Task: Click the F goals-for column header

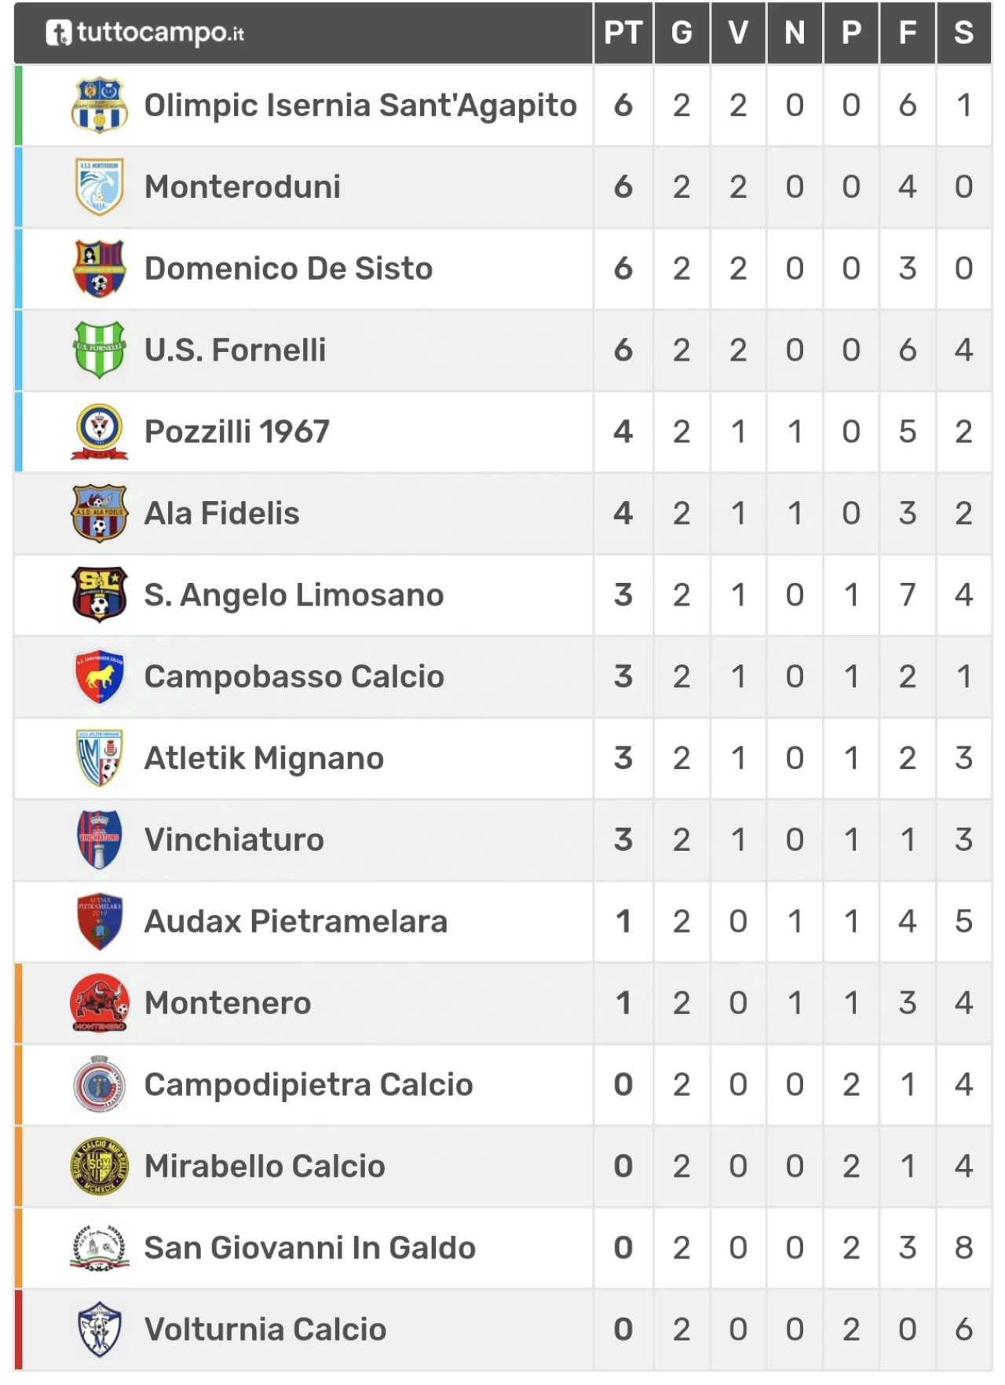Action: pos(908,33)
